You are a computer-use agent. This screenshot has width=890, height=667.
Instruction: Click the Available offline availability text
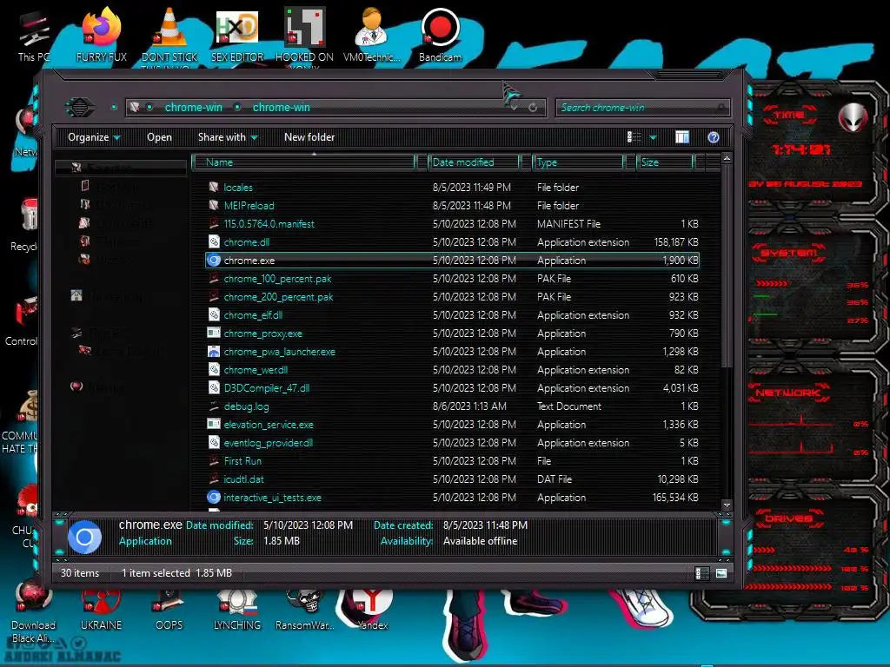(x=480, y=541)
